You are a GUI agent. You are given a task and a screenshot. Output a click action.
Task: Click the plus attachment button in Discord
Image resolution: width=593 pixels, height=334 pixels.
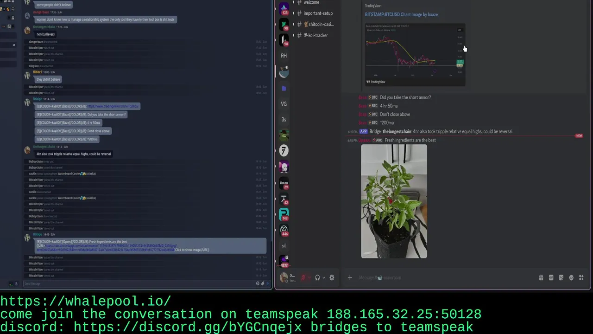click(350, 278)
